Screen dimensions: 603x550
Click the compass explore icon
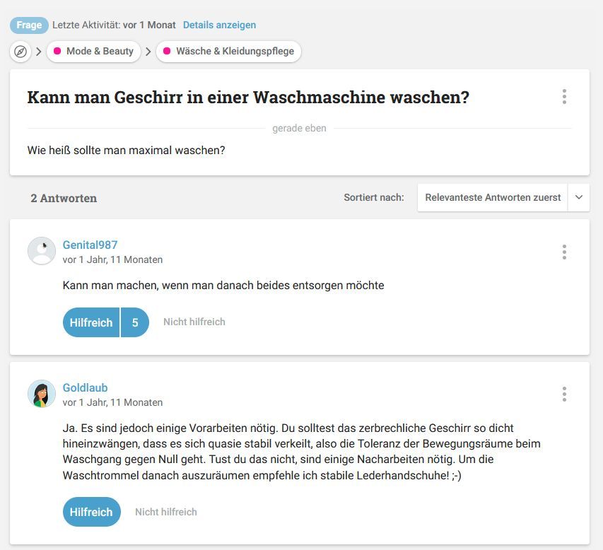pos(21,52)
